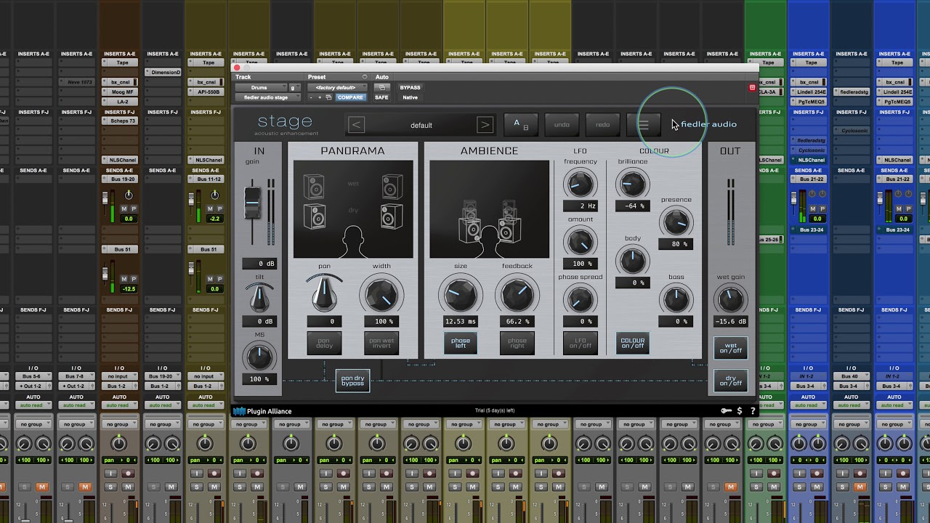Click the bass knob in Colour
The width and height of the screenshot is (930, 523).
click(676, 299)
